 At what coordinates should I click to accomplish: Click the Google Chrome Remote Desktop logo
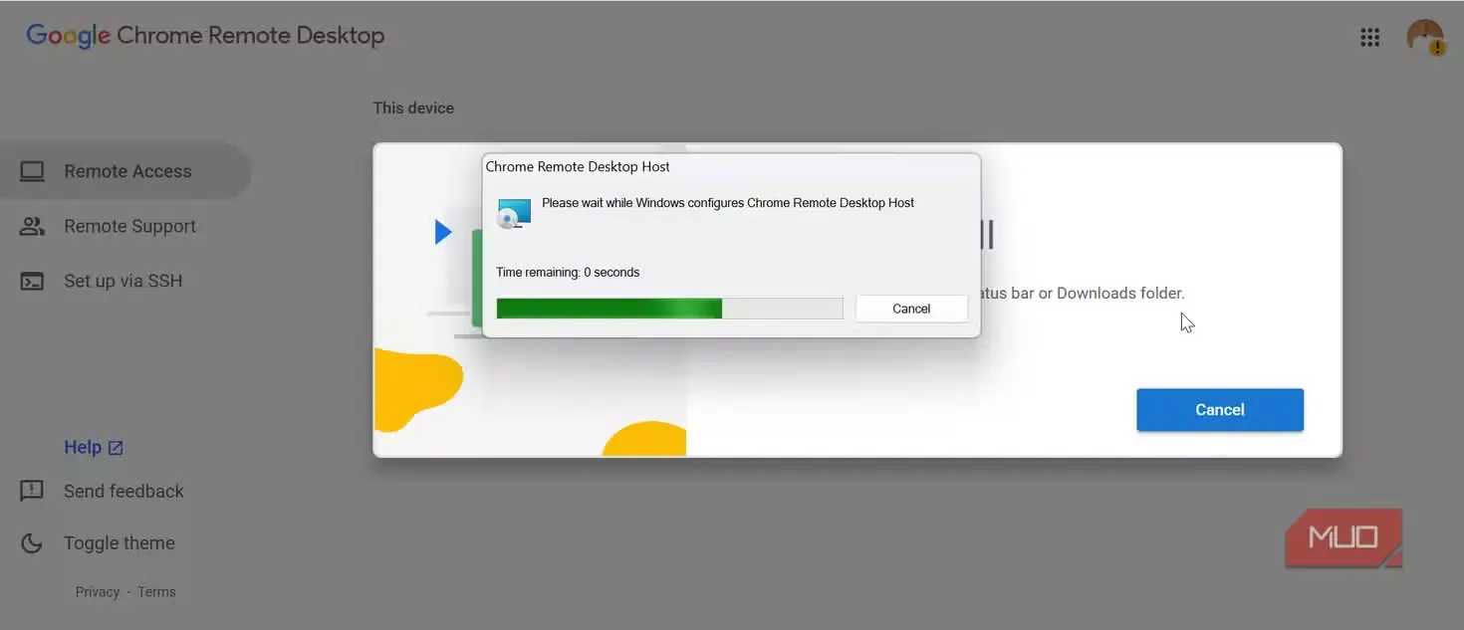(205, 36)
